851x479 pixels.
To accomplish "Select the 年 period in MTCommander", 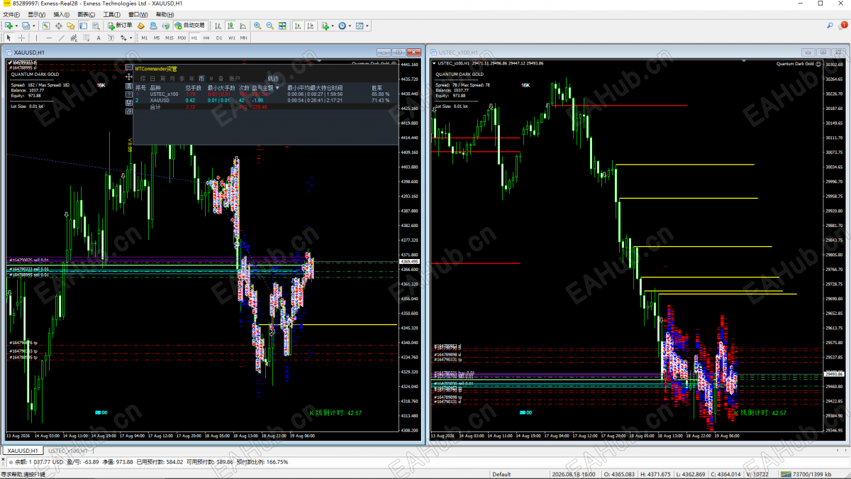I will click(x=191, y=79).
